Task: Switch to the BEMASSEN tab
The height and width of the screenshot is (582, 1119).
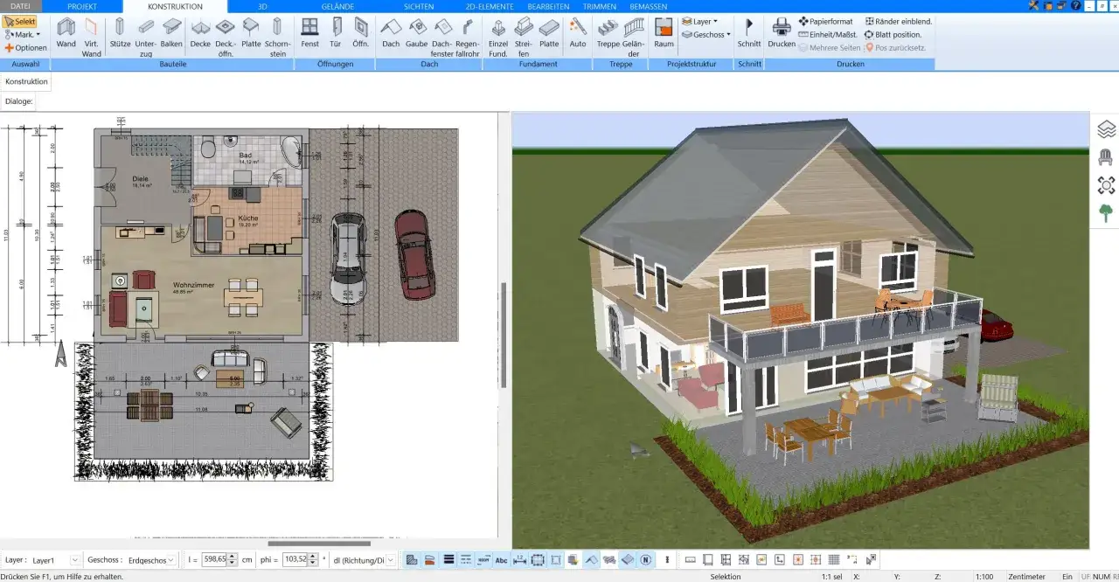Action: pos(648,6)
